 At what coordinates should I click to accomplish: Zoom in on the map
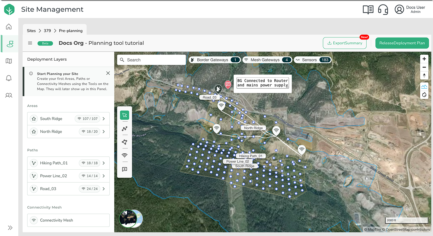(424, 59)
